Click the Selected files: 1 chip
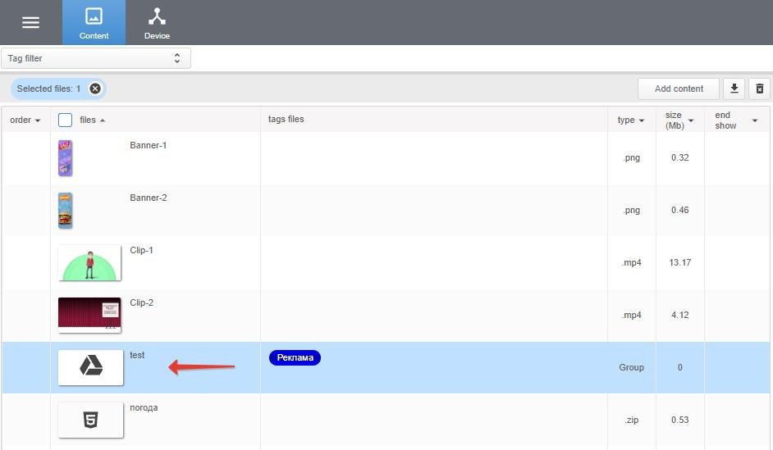Image resolution: width=773 pixels, height=450 pixels. (x=58, y=89)
